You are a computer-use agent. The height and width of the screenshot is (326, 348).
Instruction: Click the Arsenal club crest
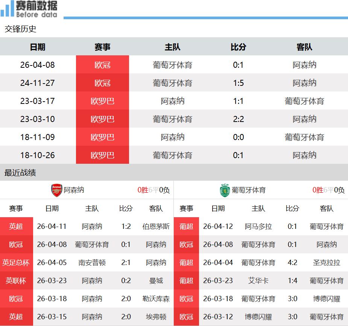pyautogui.click(x=56, y=190)
